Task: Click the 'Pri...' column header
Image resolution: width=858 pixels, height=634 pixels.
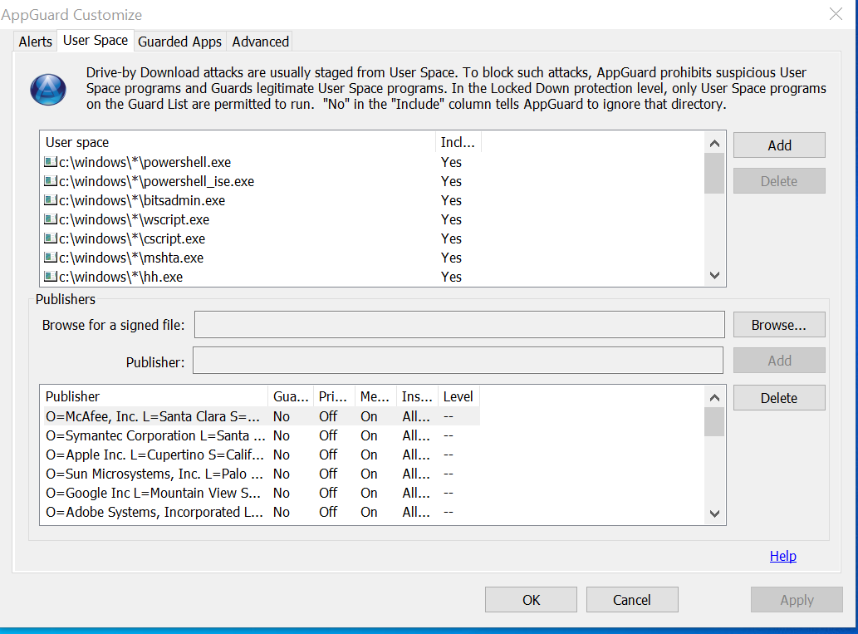Action: click(x=333, y=396)
